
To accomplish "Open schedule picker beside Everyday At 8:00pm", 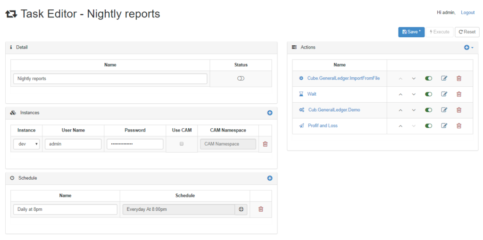I will click(x=241, y=209).
